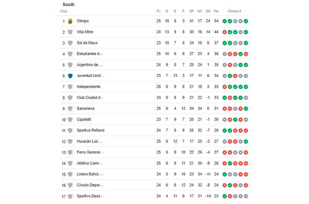Click the Cipolletti gray shield icon
The width and height of the screenshot is (309, 204).
tap(70, 120)
